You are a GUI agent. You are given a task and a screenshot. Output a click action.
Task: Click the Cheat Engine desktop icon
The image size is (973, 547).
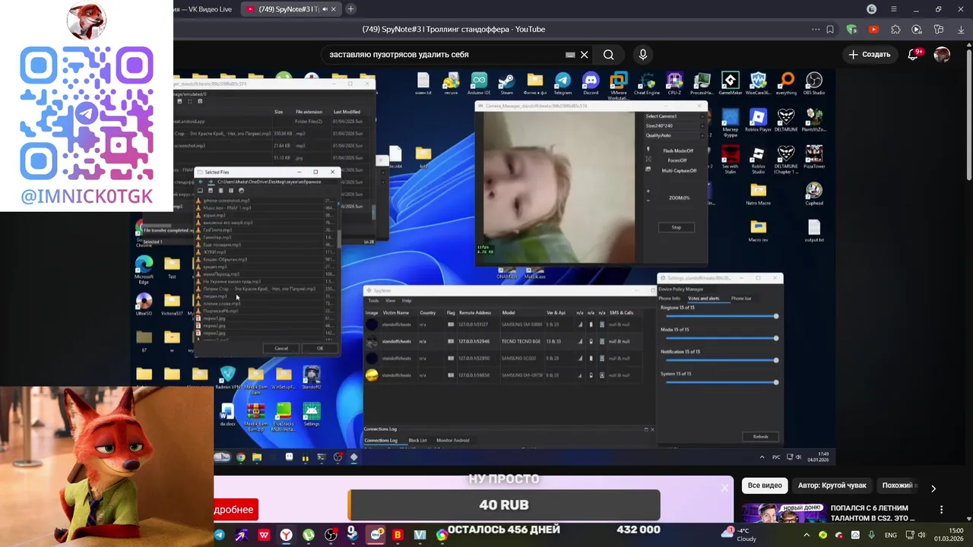[646, 84]
